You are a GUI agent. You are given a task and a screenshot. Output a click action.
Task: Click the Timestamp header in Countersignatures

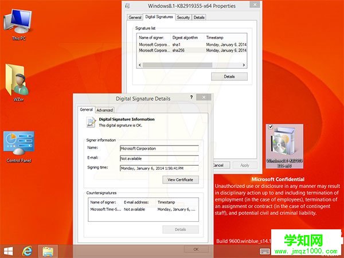[177, 202]
